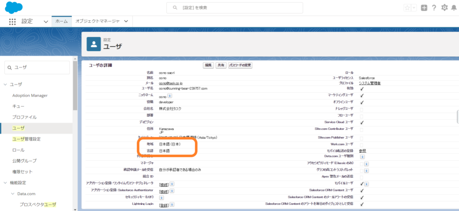Open the favorites list dropdown arrow

coord(414,8)
